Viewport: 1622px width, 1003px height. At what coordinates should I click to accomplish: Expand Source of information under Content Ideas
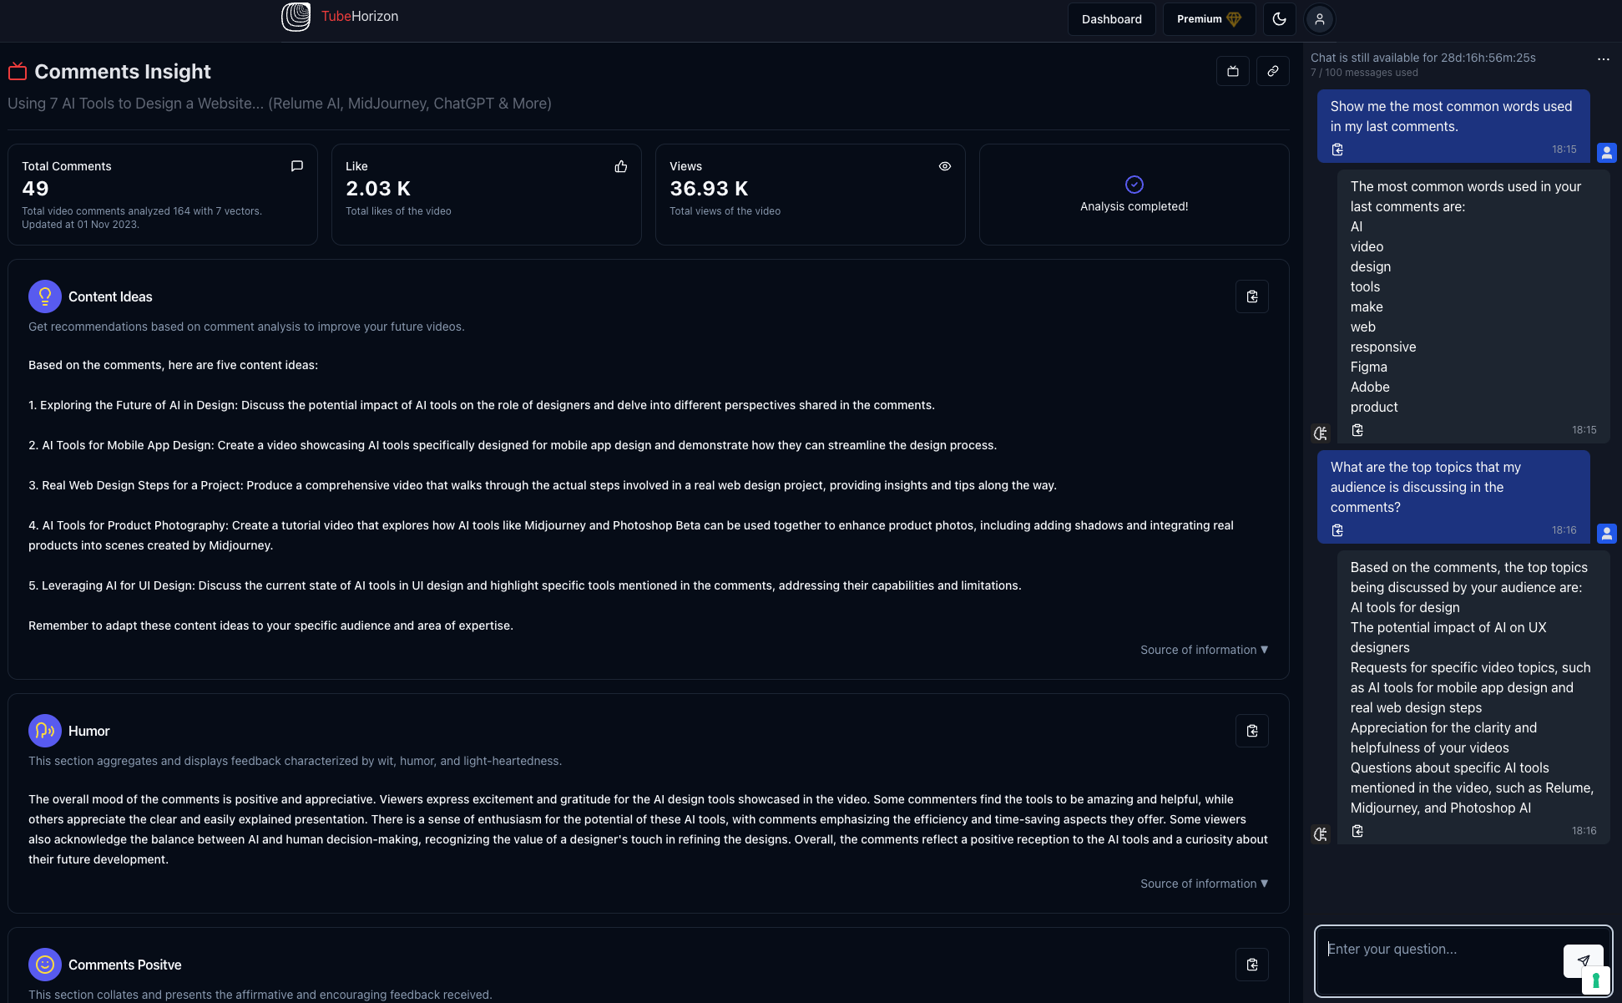click(1204, 650)
